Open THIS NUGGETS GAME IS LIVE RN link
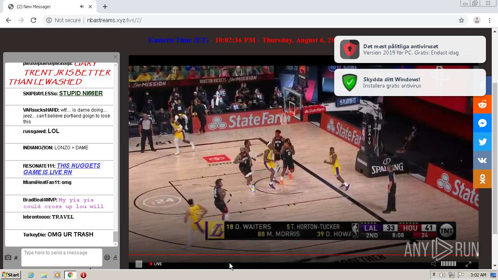Screen dimensions: 498x280 pyautogui.click(x=61, y=169)
